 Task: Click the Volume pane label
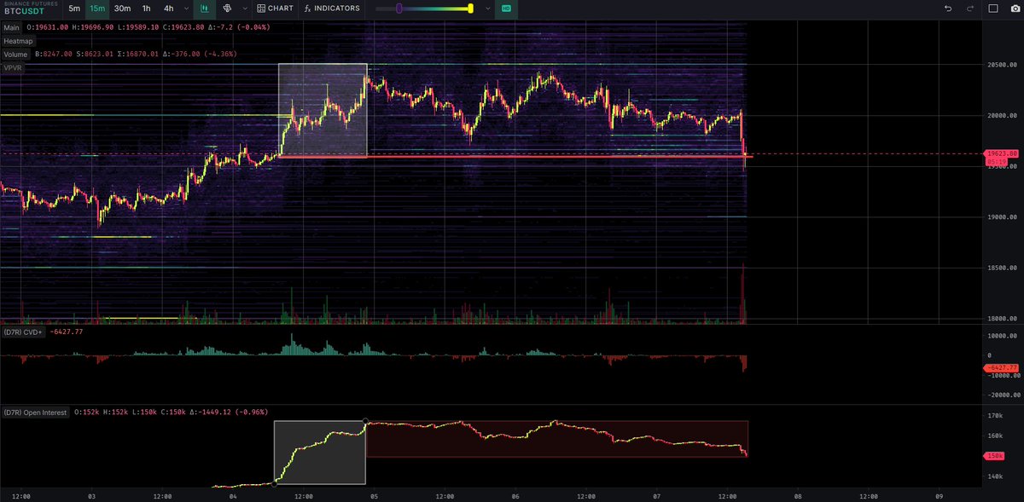pyautogui.click(x=15, y=53)
